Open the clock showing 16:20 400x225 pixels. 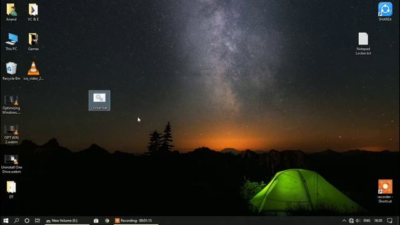point(378,221)
